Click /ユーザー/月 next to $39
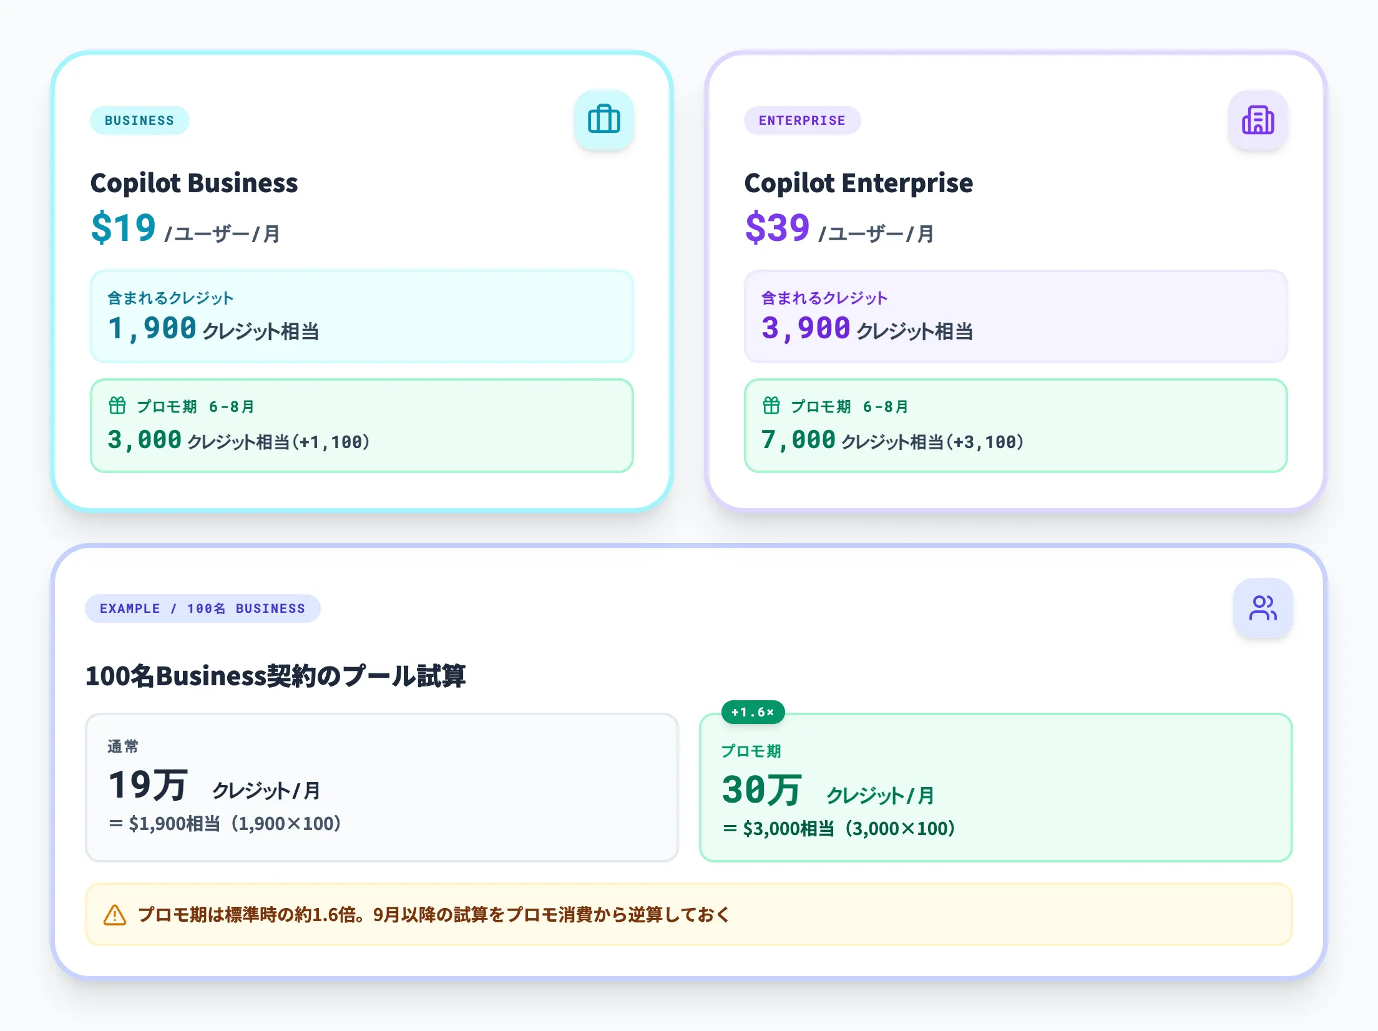This screenshot has width=1378, height=1031. 876,234
